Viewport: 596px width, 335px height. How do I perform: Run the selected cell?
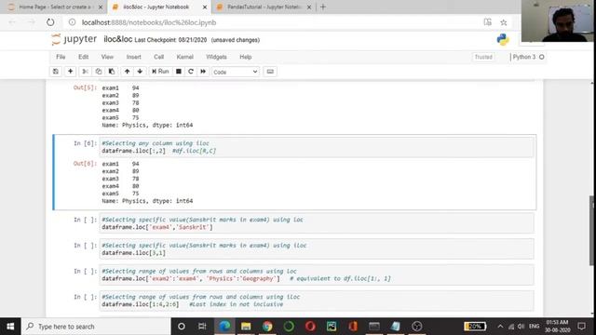click(160, 72)
